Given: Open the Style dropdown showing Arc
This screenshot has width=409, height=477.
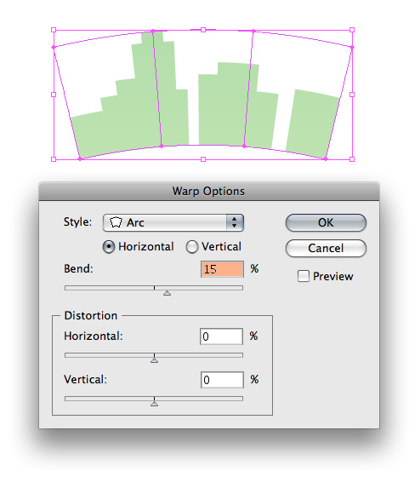Looking at the screenshot, I should point(173,222).
